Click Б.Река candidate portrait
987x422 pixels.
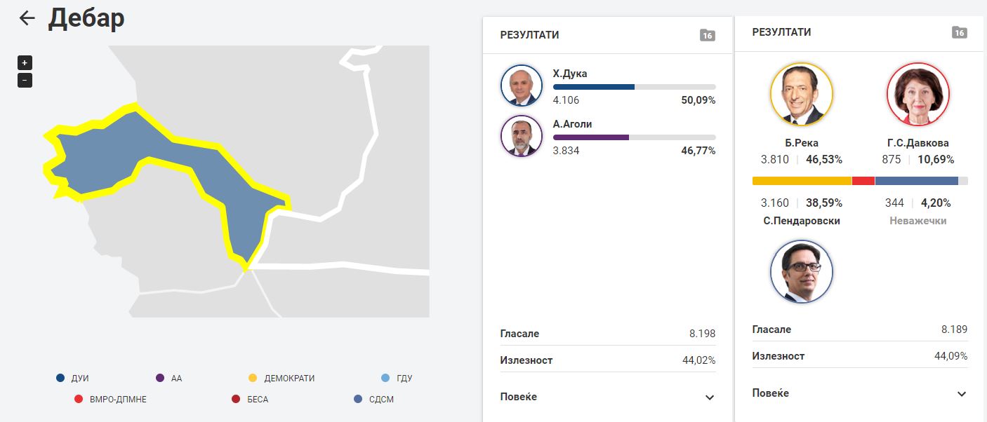click(802, 94)
